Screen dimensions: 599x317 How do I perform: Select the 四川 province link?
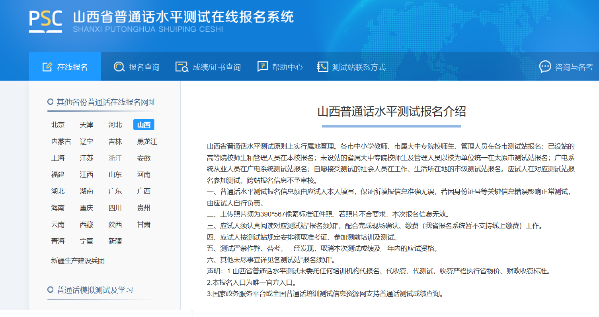(115, 208)
